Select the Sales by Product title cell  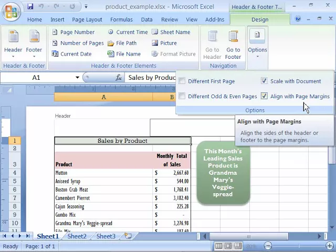click(x=122, y=141)
